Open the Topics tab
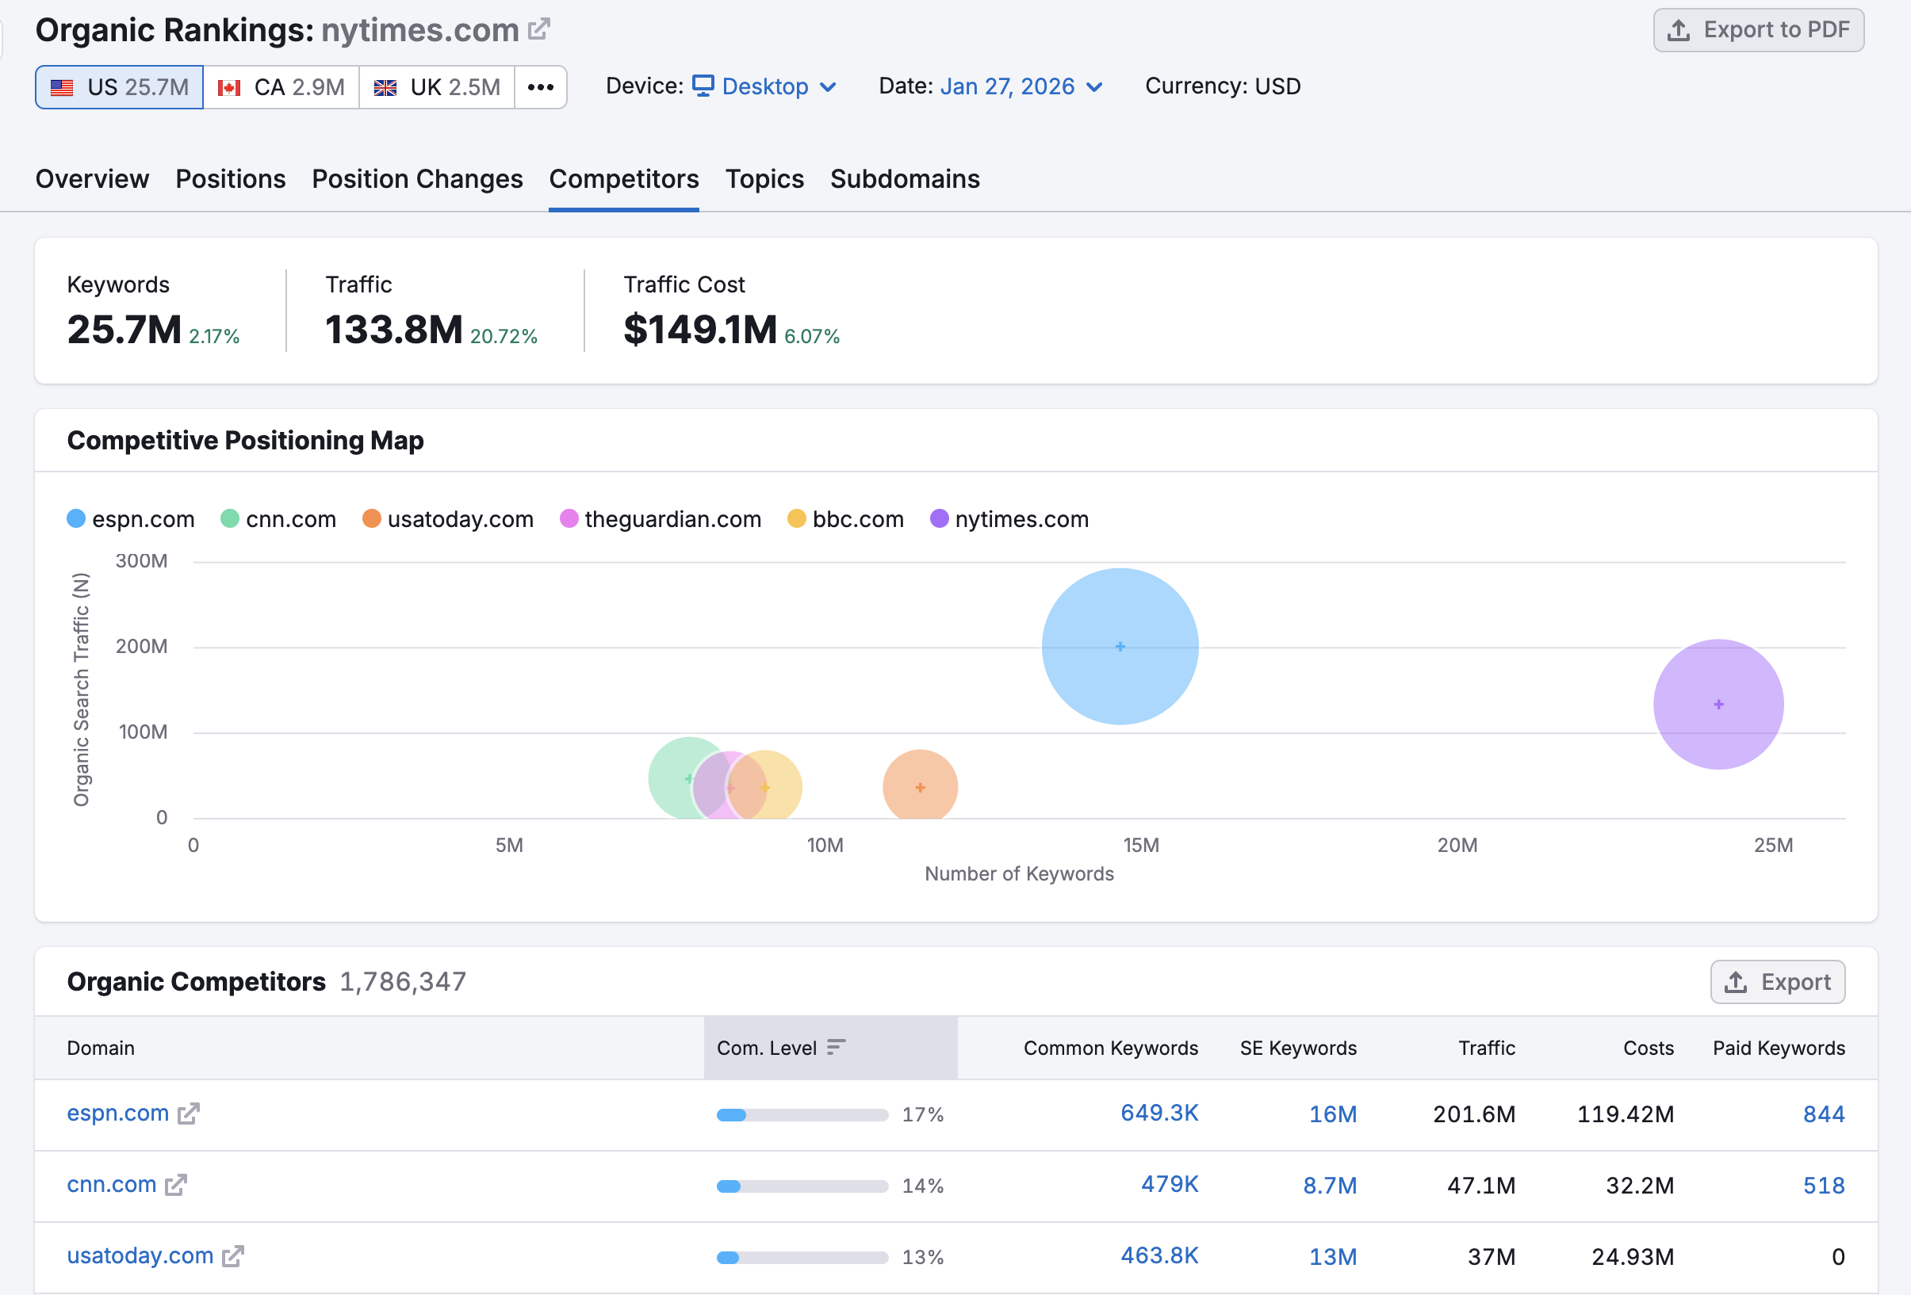 coord(764,178)
